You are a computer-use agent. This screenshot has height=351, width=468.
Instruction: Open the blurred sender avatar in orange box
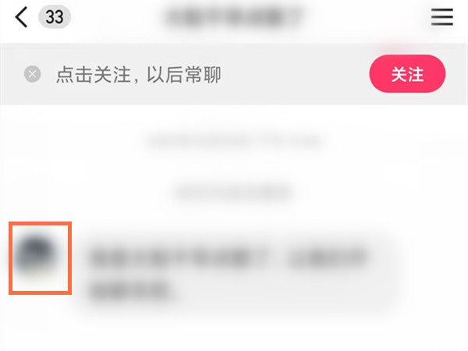tap(40, 258)
